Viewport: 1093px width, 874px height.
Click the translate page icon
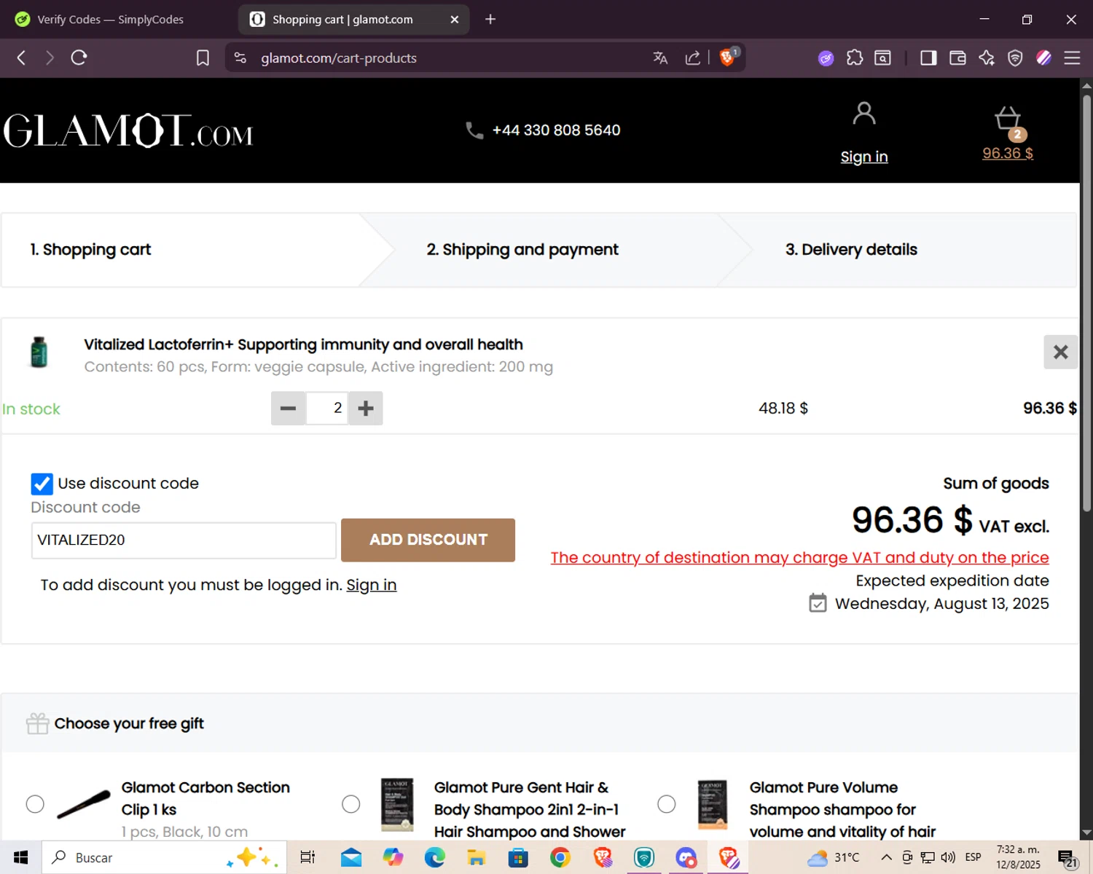(x=660, y=58)
